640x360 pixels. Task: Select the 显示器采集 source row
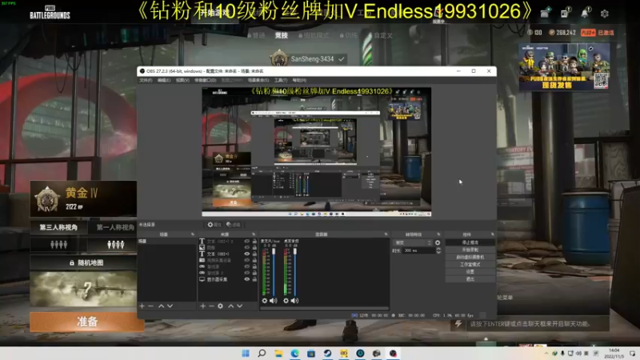[228, 279]
